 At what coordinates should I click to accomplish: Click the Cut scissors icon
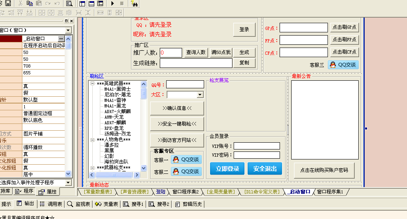pyautogui.click(x=20, y=3)
